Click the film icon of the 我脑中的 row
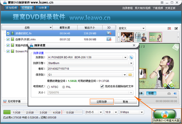Screen dimensions: 182x124 point(12,45)
